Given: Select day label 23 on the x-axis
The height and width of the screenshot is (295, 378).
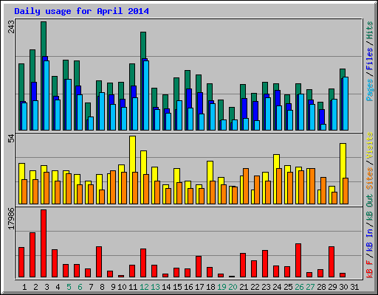Looking at the screenshot, I should click(x=266, y=287).
